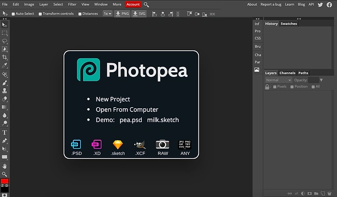Screen dimensions: 337x197
Task: Click the align left edges icon
Action: (x=154, y=14)
